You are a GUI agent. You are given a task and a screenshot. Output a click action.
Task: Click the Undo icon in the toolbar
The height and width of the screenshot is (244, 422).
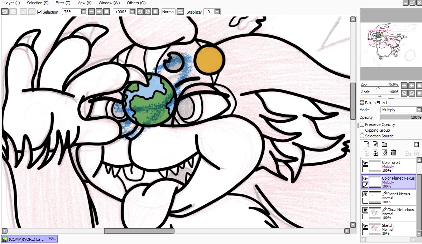[x=5, y=12]
